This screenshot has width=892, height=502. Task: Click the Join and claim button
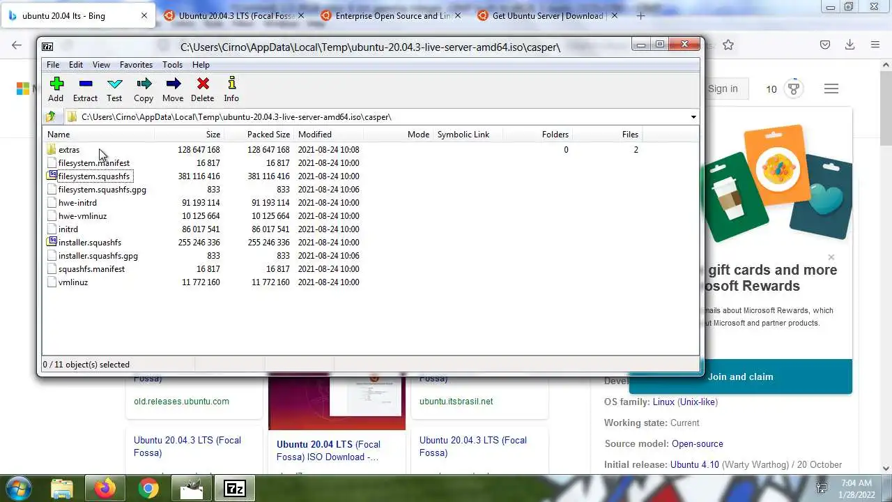click(740, 376)
